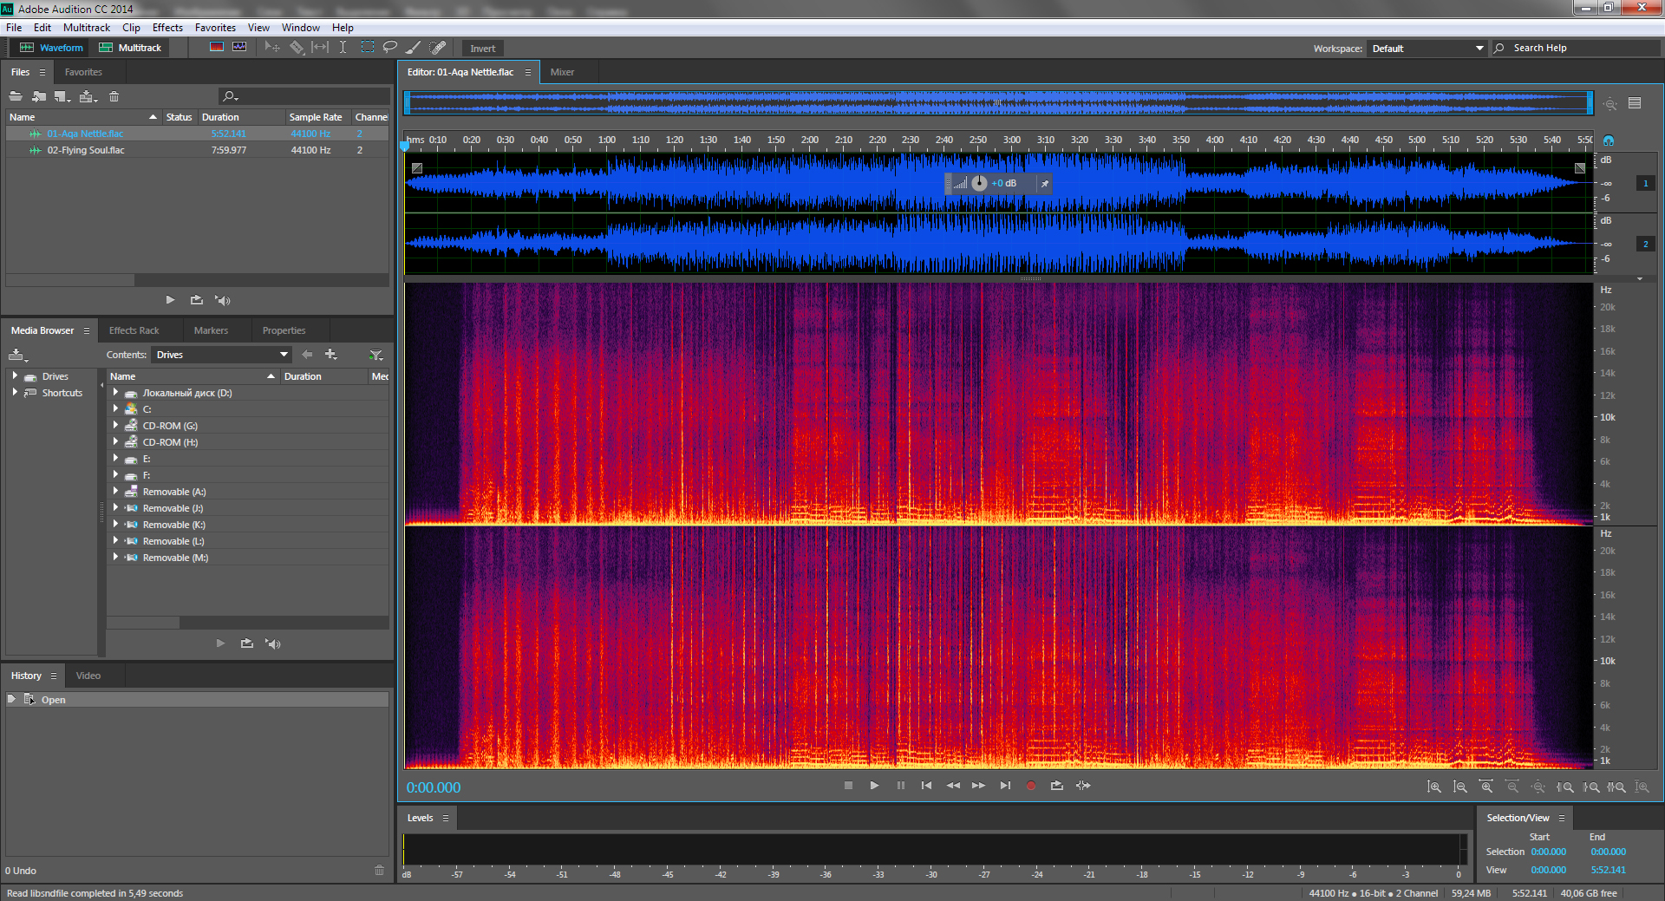This screenshot has width=1665, height=901.
Task: Click the trash icon in Files panel
Action: [114, 96]
